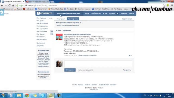This screenshot has width=174, height=98.
Task: Open the file explorer folder in taskbar
Action: [x=19, y=96]
